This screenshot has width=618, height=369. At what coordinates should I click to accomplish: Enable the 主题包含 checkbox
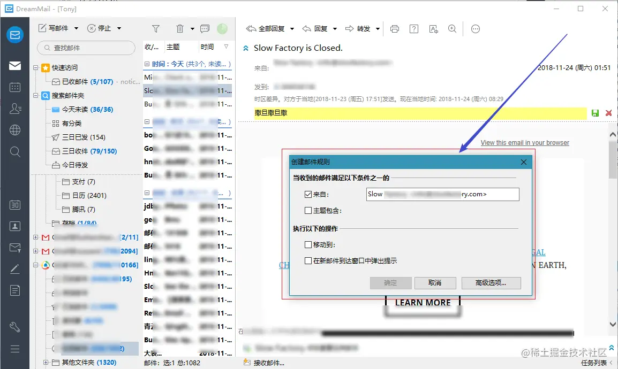pos(308,211)
